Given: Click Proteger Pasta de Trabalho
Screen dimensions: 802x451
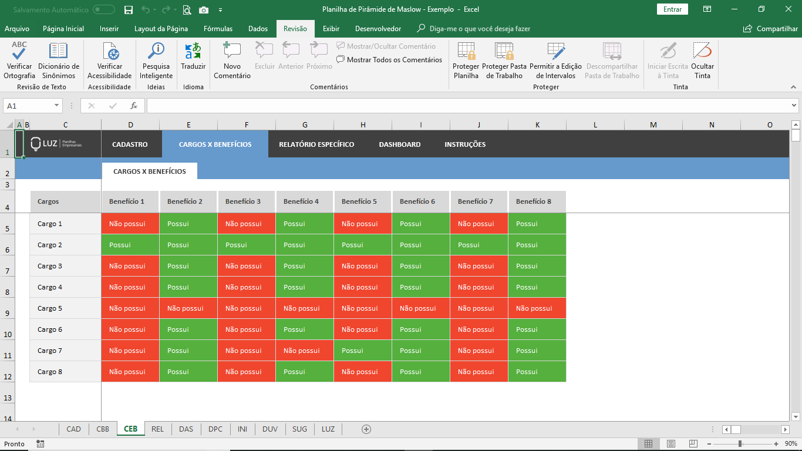Looking at the screenshot, I should 504,60.
